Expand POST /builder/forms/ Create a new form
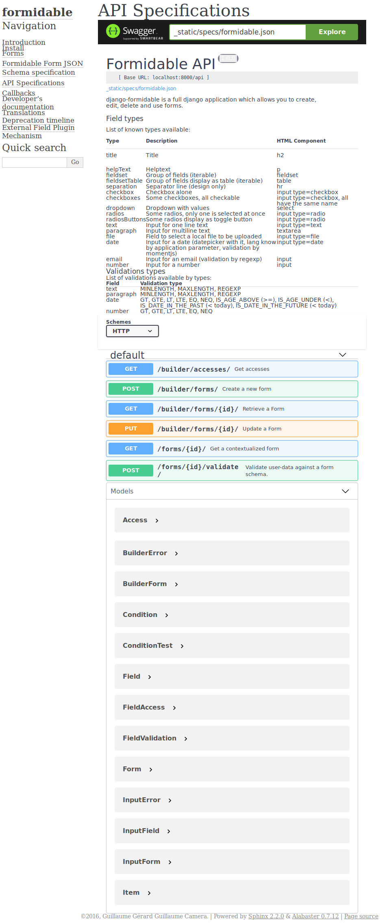 [232, 389]
